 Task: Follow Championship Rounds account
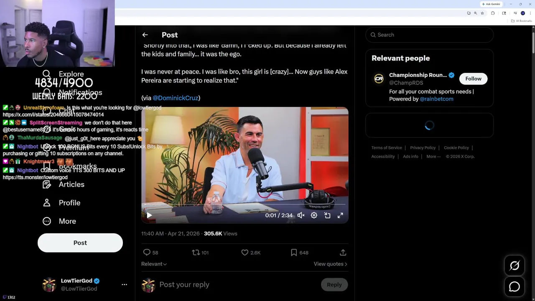coord(473,79)
